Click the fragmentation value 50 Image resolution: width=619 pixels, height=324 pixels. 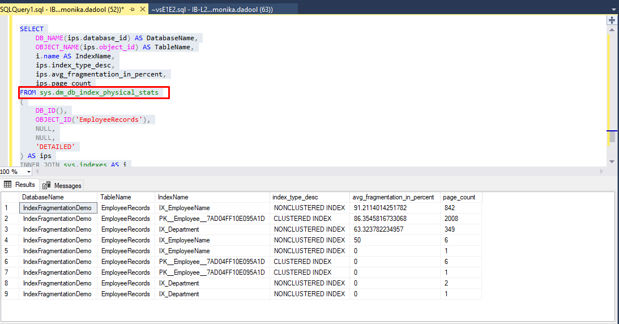click(357, 240)
